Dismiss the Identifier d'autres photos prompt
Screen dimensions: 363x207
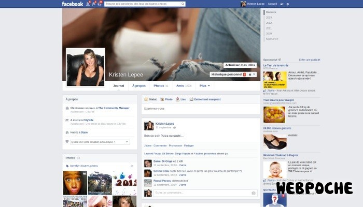pos(132,166)
